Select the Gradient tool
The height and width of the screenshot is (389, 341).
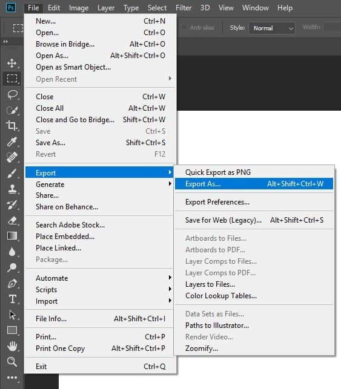point(12,236)
